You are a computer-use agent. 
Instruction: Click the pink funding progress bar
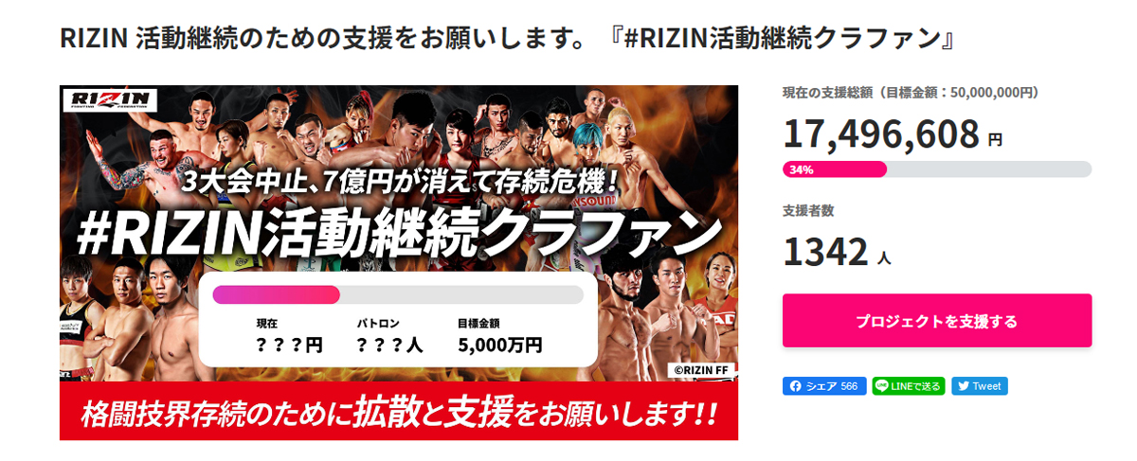click(937, 169)
